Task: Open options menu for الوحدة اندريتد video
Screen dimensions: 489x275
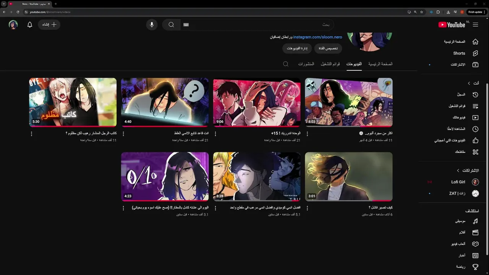Action: pos(215,134)
